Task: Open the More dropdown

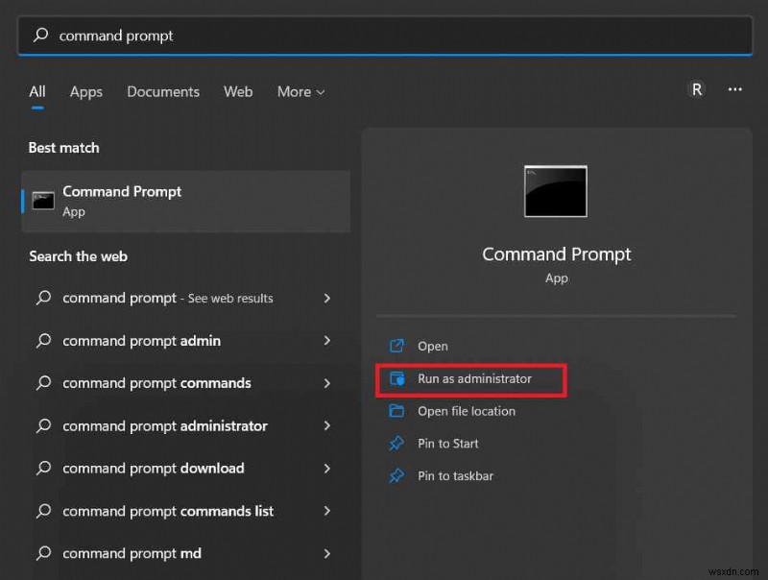Action: pos(300,91)
